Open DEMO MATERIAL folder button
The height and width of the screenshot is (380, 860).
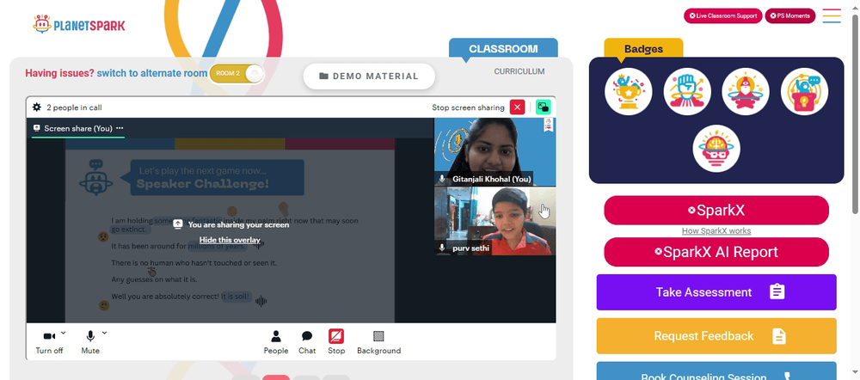point(369,77)
